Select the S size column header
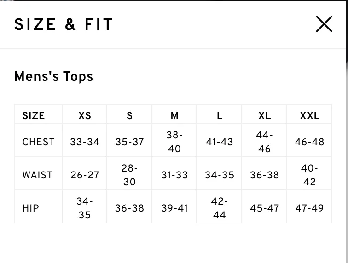Screen dimensions: 348x263 [129, 115]
